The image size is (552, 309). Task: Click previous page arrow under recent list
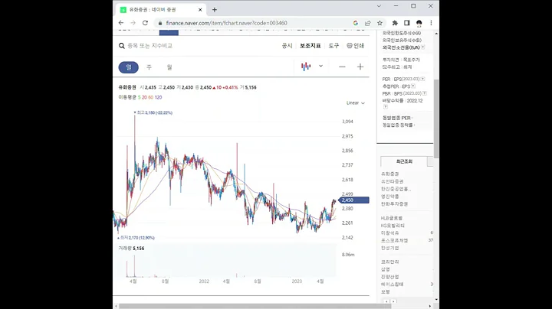[387, 301]
